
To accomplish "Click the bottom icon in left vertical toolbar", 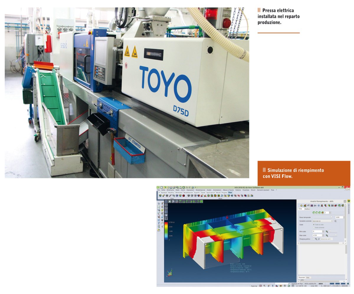I will tap(158, 230).
